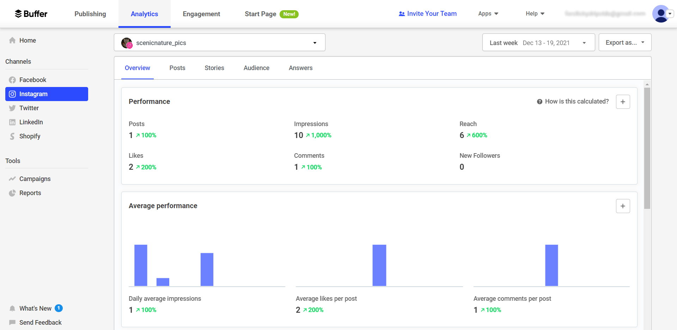The height and width of the screenshot is (330, 677).
Task: Add Average performance section to report
Action: tap(623, 206)
